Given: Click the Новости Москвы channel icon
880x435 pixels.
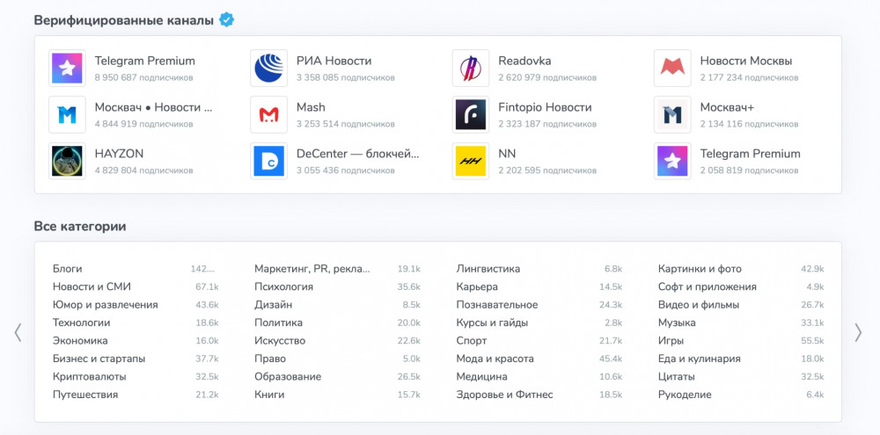Looking at the screenshot, I should (671, 69).
